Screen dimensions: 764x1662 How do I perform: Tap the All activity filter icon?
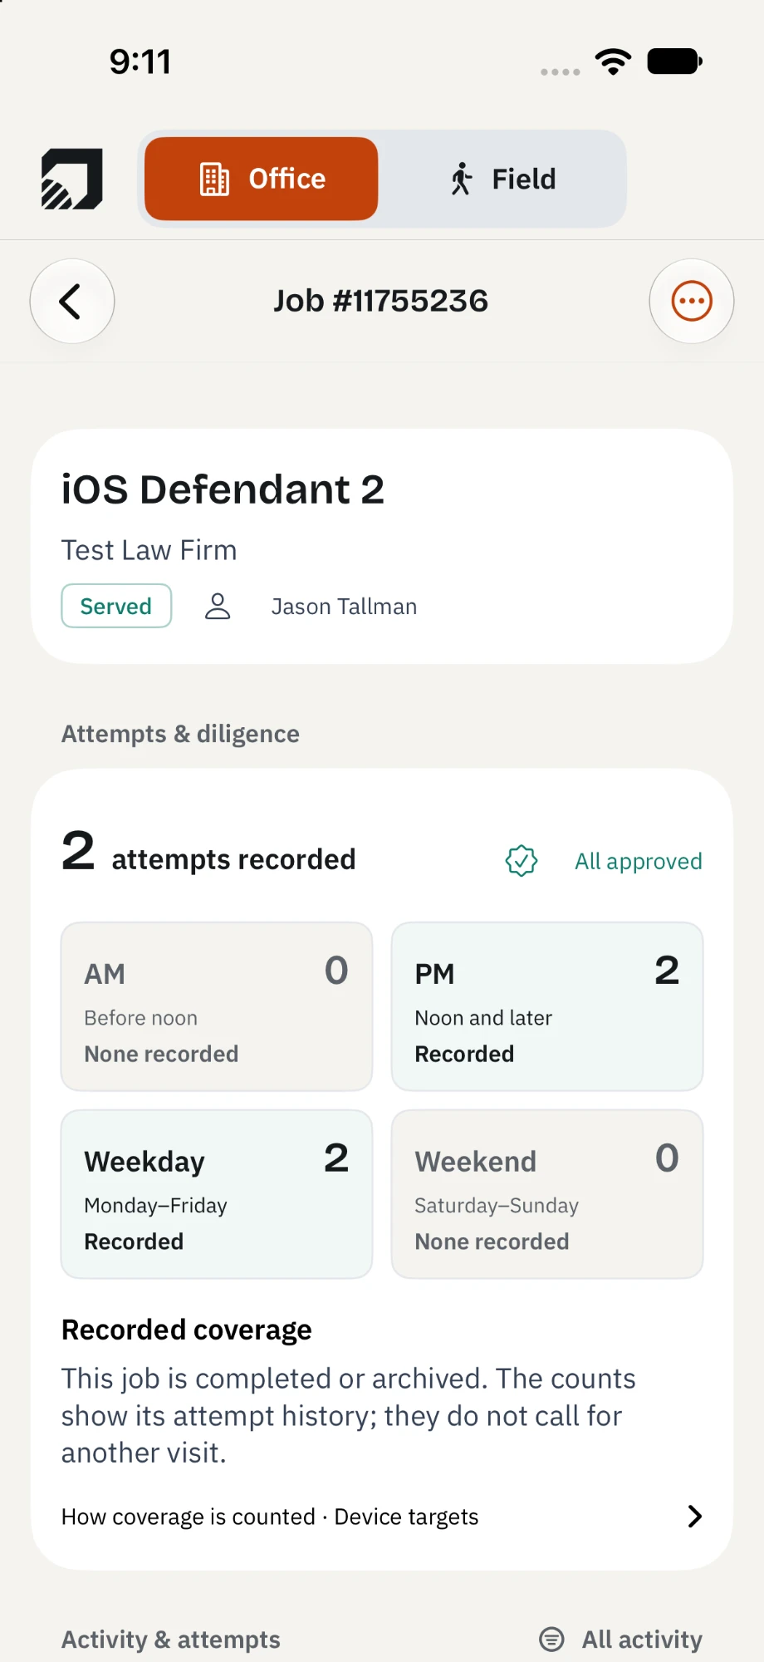(551, 1639)
